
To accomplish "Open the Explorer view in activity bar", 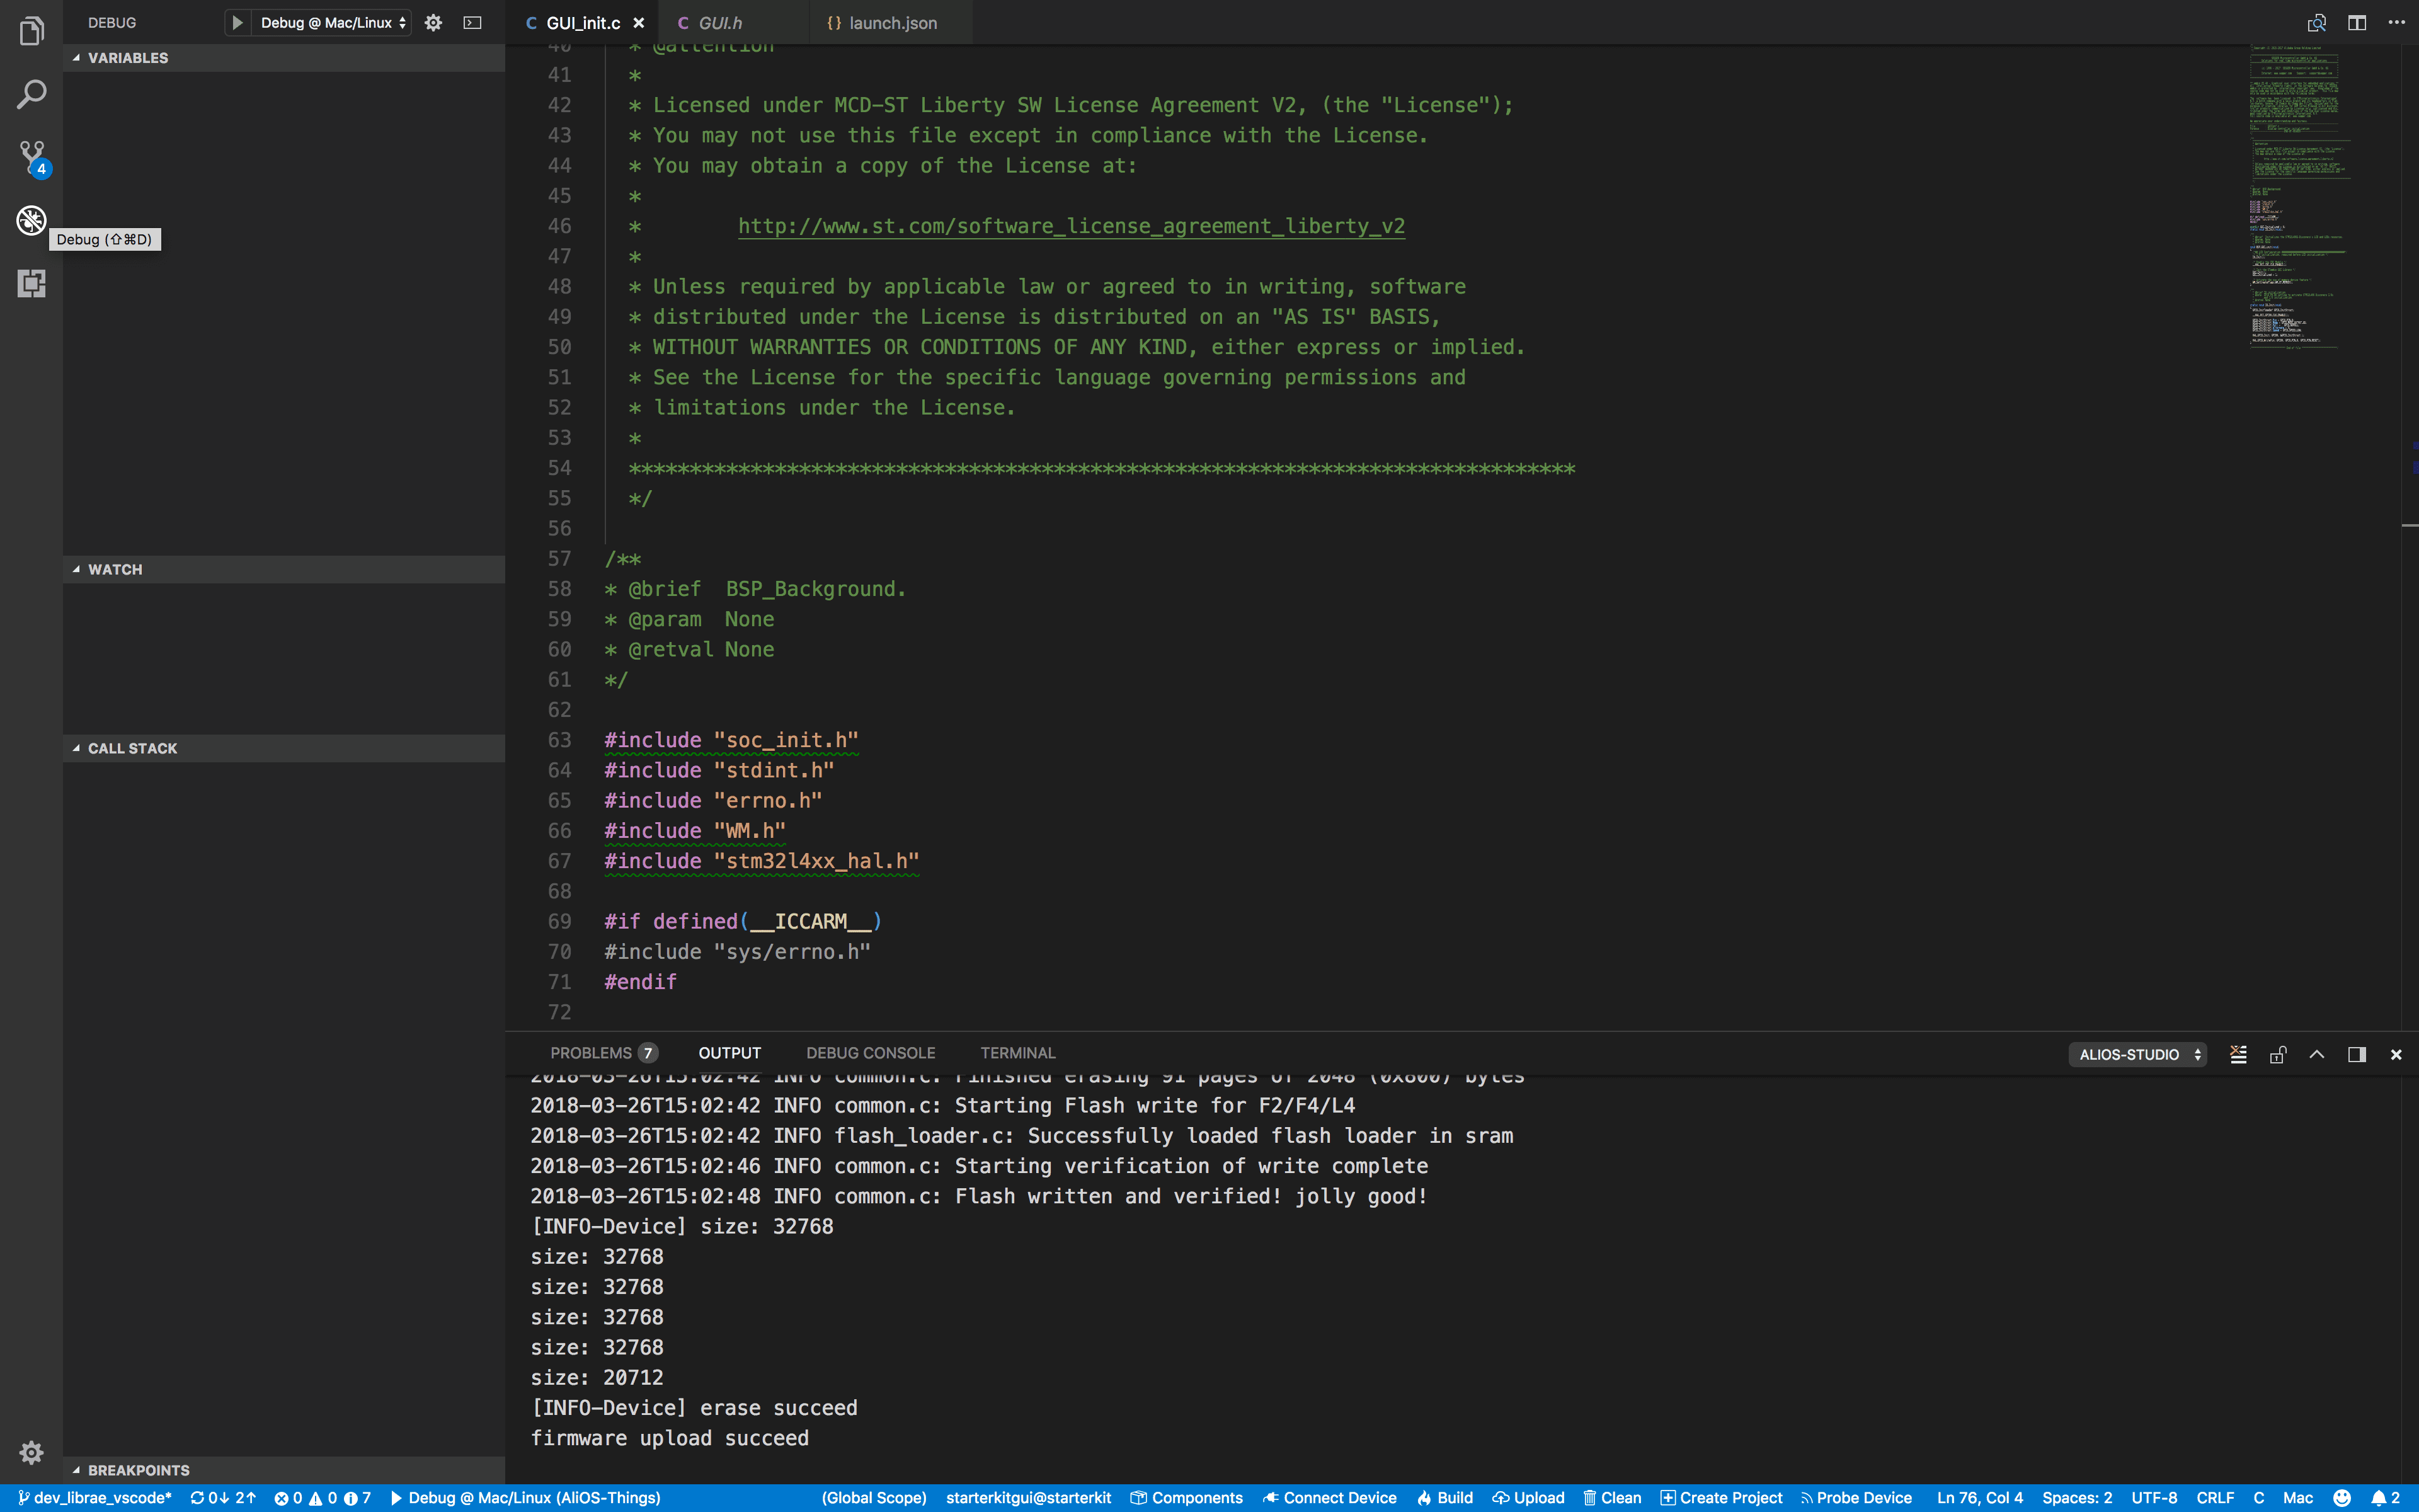I will tap(31, 32).
